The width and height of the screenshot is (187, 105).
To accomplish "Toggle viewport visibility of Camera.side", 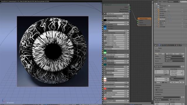I will coord(182,12).
